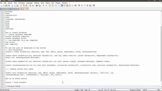
Task: Click the Stop Recording macro icon
Action: coord(82,6)
